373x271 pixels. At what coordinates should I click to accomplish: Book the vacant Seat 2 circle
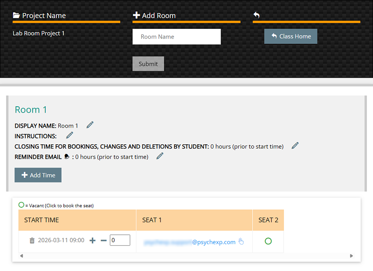(268, 241)
